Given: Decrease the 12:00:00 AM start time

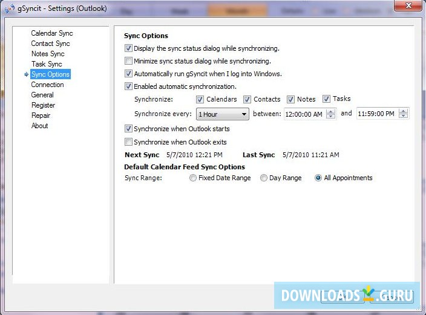Looking at the screenshot, I should click(x=330, y=117).
